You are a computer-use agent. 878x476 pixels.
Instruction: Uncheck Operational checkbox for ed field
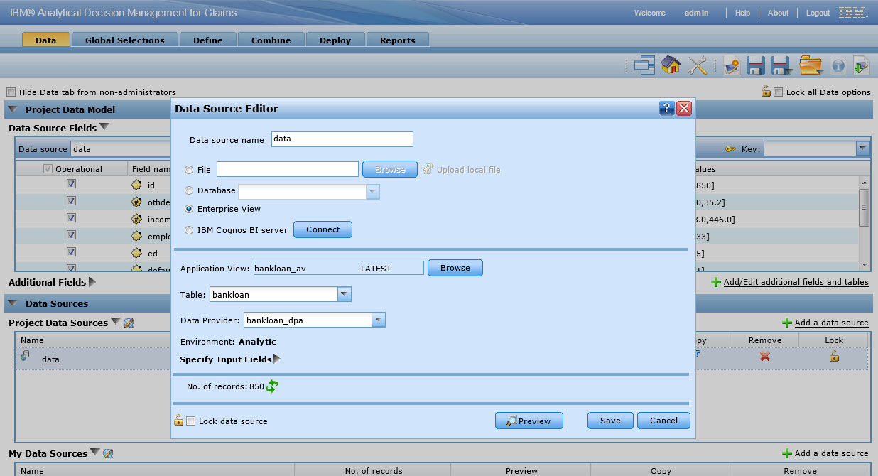pyautogui.click(x=71, y=252)
